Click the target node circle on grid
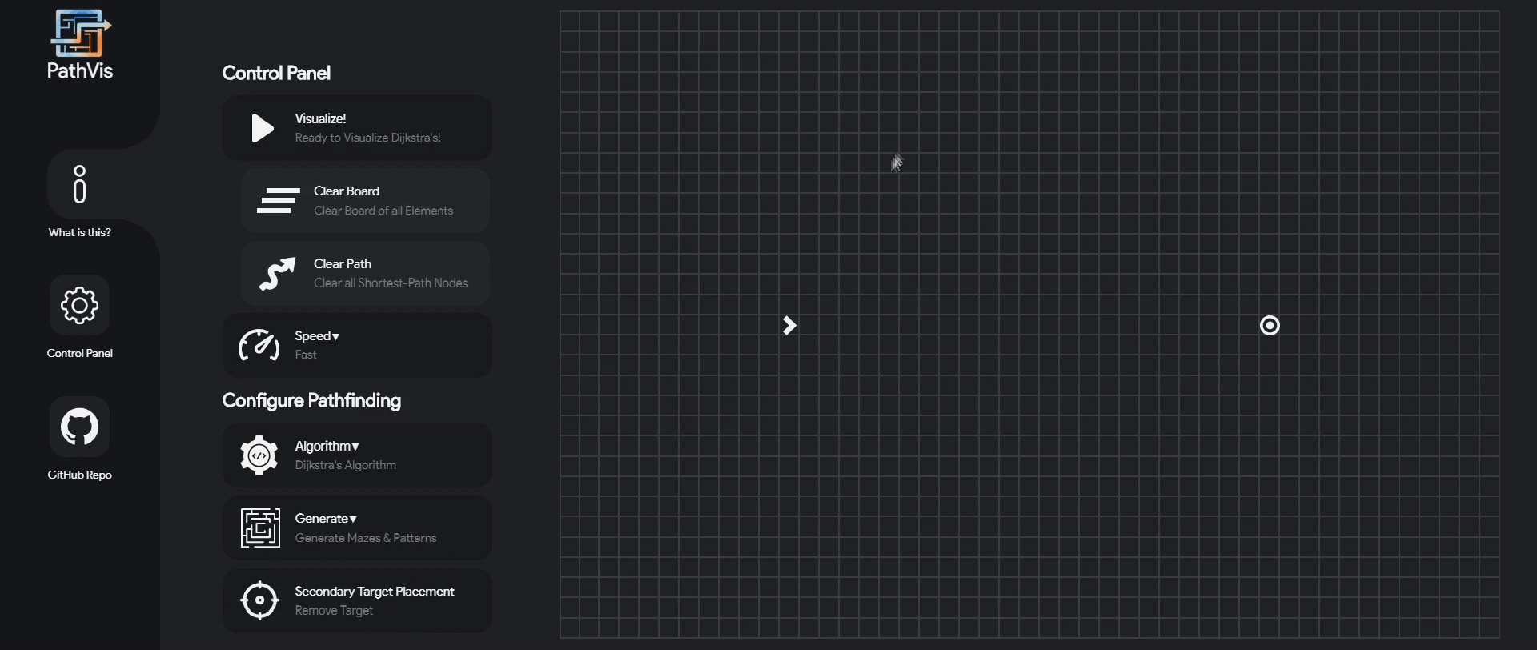This screenshot has width=1537, height=650. (x=1270, y=326)
